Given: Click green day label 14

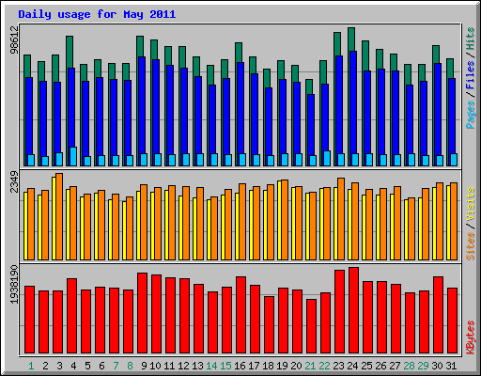Looking at the screenshot, I should 211,366.
